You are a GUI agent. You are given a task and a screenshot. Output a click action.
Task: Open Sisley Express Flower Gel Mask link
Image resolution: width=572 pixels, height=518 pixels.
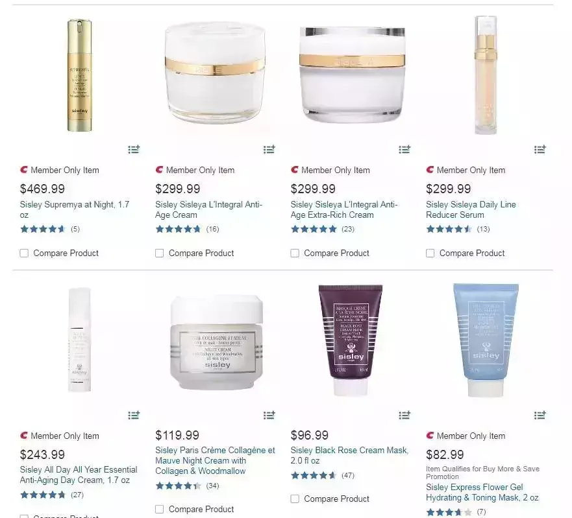click(x=482, y=493)
